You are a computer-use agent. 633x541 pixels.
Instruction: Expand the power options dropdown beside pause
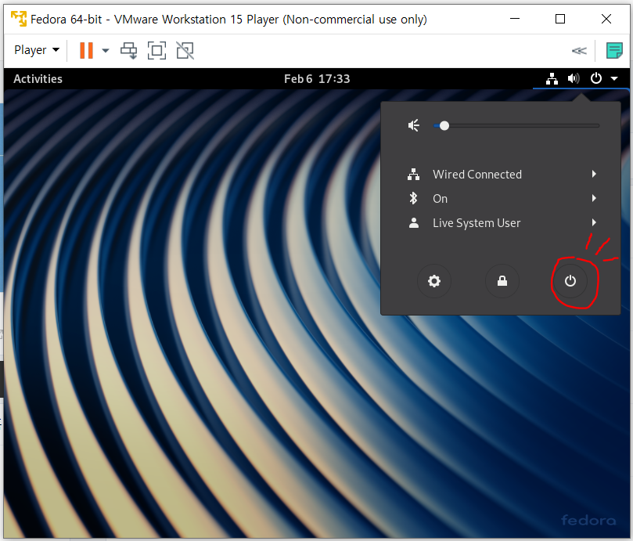tap(106, 51)
